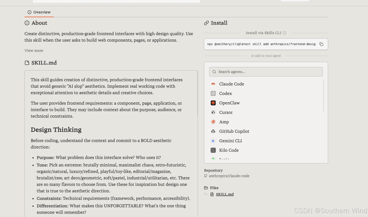The height and width of the screenshot is (217, 368).
Task: Copy the npx install command
Action: coord(321,44)
